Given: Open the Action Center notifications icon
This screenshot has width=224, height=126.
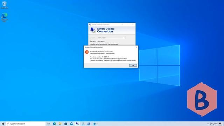Looking at the screenshot, I should click(220, 124).
